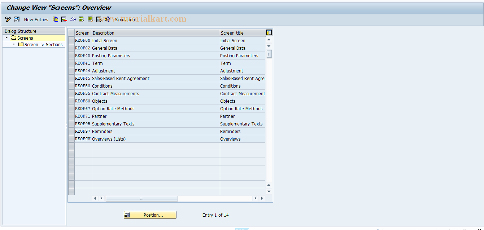The image size is (484, 230).
Task: Click the Undo Change arrow icon
Action: click(73, 19)
